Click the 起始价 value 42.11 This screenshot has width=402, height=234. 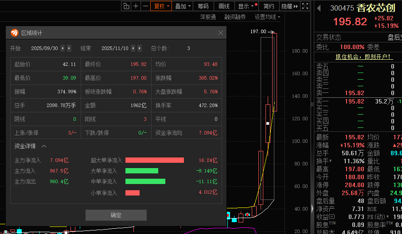(x=69, y=64)
